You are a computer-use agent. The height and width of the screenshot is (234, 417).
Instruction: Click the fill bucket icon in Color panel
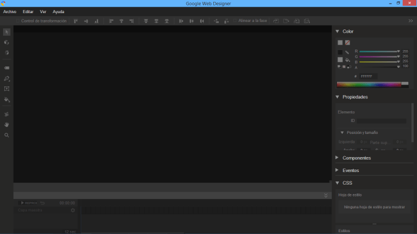click(348, 60)
